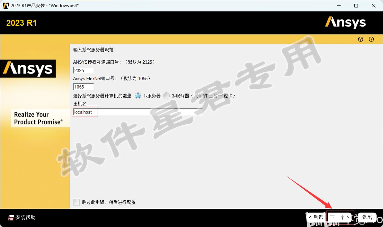This screenshot has height=227, width=383.
Task: Click the Realize Your Product Promise text
Action: point(38,118)
